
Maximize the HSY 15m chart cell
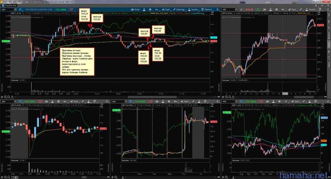pyautogui.click(x=212, y=105)
